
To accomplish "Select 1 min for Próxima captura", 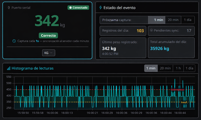I will [x=157, y=20].
